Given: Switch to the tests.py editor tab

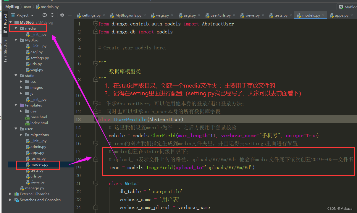Looking at the screenshot, I should click(x=281, y=15).
